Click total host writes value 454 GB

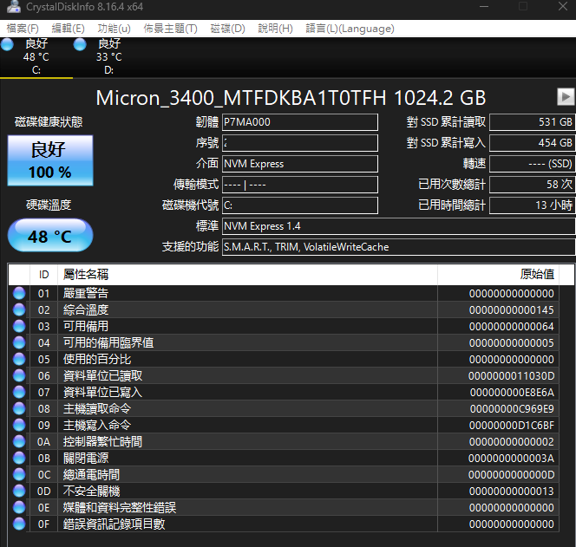pyautogui.click(x=532, y=143)
